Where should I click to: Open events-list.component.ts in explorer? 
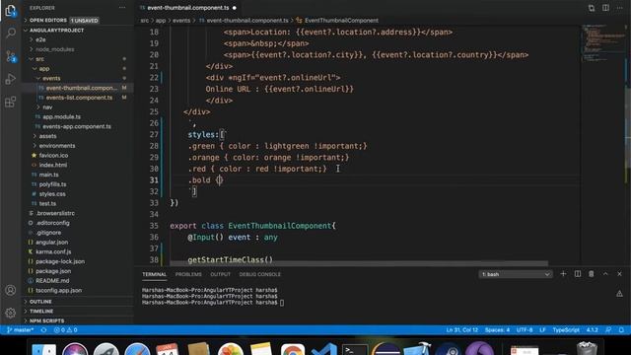click(79, 98)
